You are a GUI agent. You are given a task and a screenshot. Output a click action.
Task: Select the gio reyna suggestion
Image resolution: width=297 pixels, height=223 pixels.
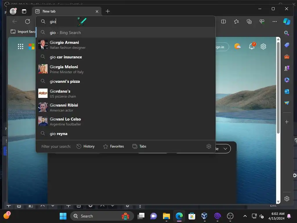click(x=125, y=134)
